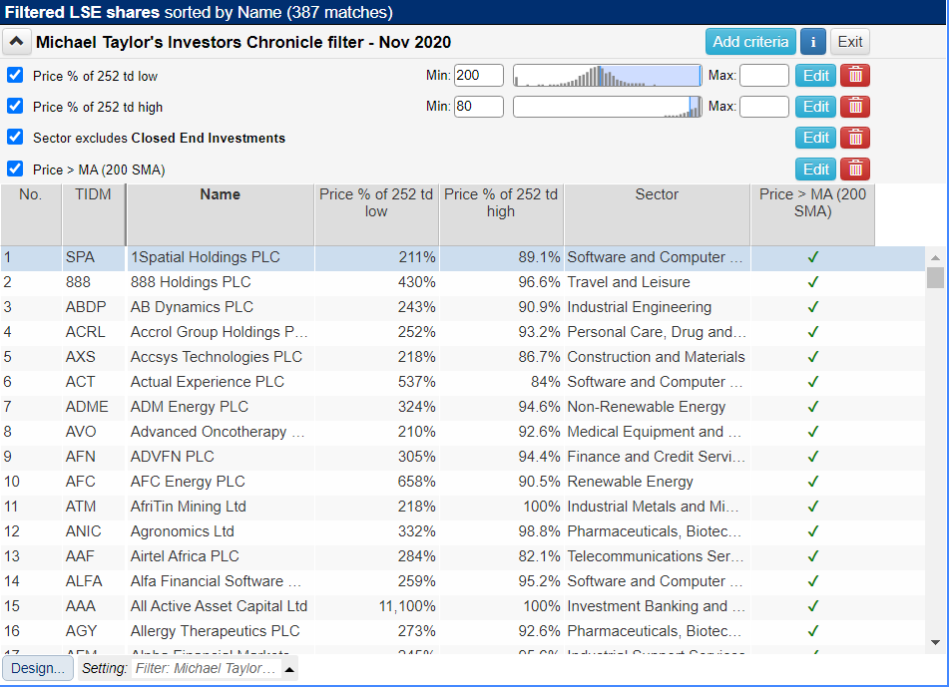Viewport: 949px width, 687px height.
Task: Toggle Price > MA (200 SMA) checkbox
Action: [x=15, y=169]
